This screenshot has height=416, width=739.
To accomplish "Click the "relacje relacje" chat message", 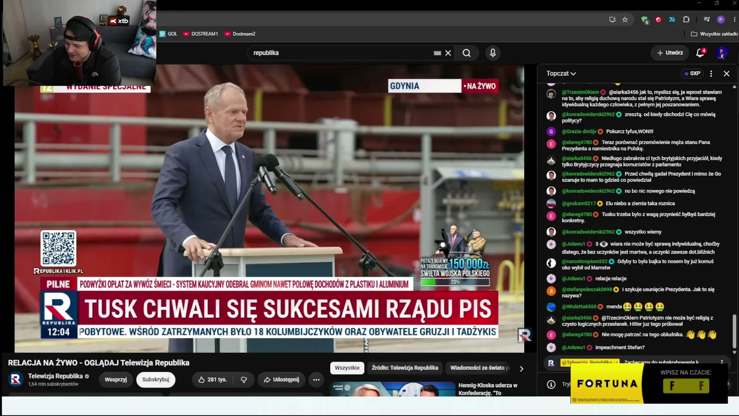I will coord(611,278).
